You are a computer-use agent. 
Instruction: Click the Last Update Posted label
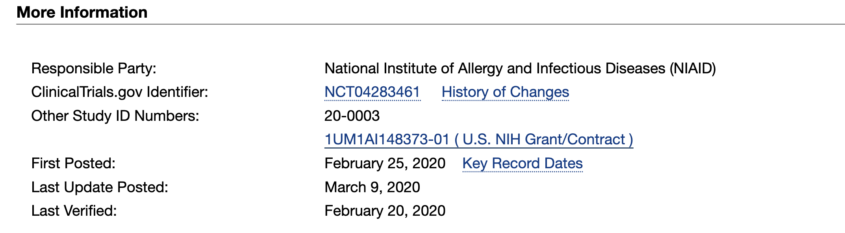(x=100, y=187)
